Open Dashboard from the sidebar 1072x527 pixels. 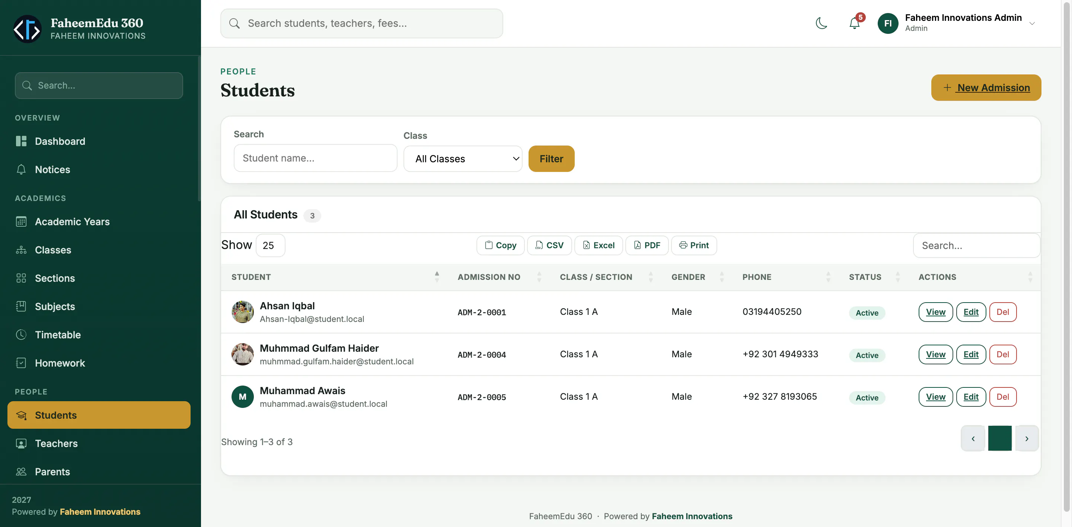point(99,141)
